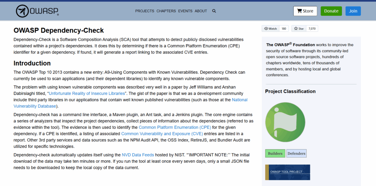Screen dimensions: 376x186
Task: Click the Store button with cart icon
Action: click(305, 11)
